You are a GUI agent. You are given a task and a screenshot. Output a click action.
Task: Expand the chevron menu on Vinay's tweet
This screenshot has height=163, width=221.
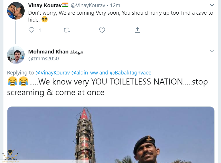[x=212, y=5]
